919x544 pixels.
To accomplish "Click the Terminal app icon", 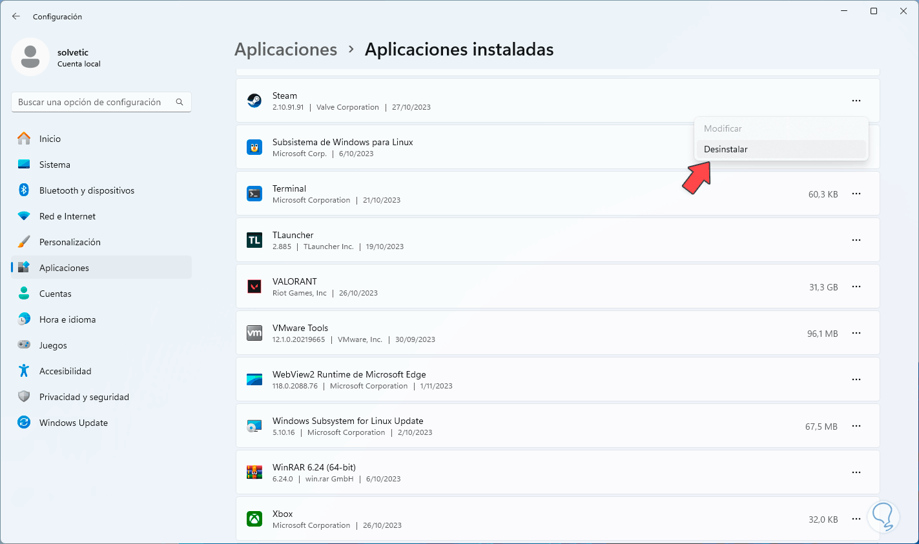I will 254,194.
